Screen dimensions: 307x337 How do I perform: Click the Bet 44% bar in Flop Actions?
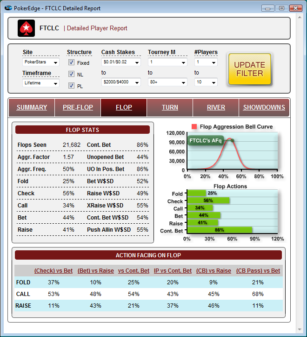pos(204,215)
